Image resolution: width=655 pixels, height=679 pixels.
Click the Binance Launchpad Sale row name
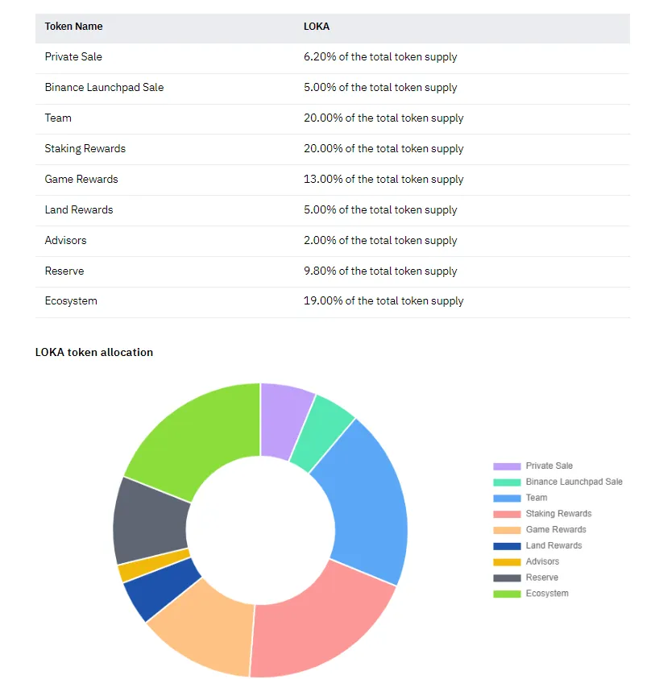(104, 88)
